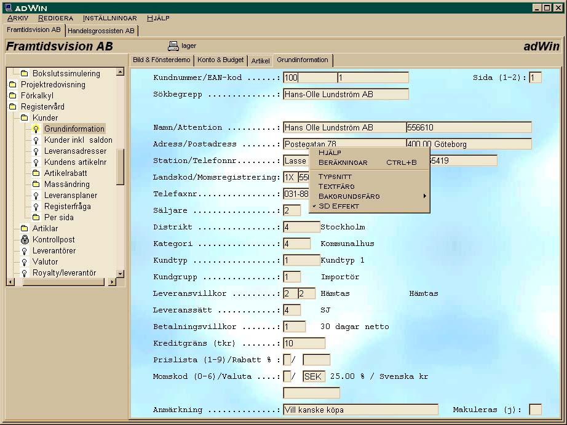Click the Sida (1-2) input field

pos(535,77)
